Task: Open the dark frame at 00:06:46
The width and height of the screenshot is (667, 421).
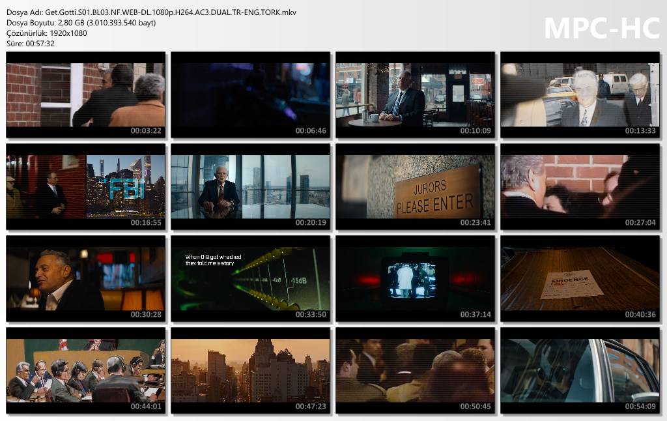Action: coord(251,95)
